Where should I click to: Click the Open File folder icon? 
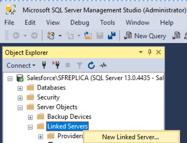coord(88,35)
